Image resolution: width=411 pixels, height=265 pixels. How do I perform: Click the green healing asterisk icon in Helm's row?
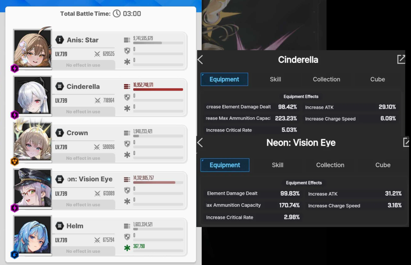click(x=127, y=248)
